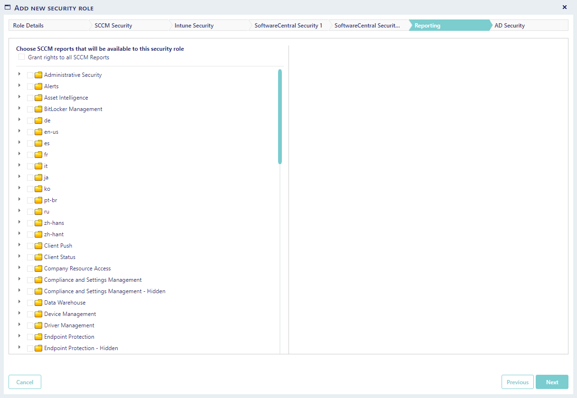
Task: Click the en-us folder icon
Action: 38,132
